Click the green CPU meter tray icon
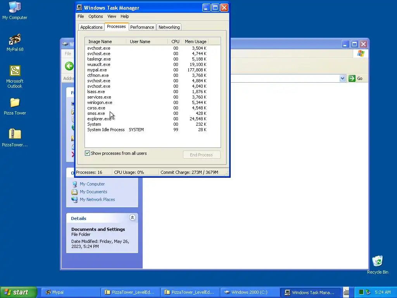397x298 pixels. [x=361, y=292]
